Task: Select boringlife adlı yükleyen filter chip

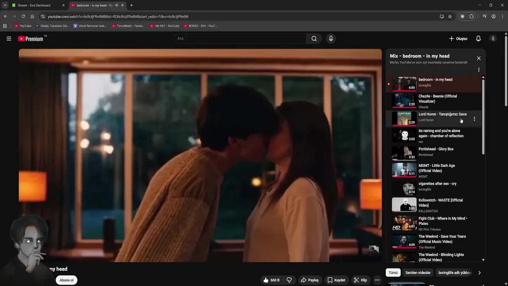Action: [x=455, y=273]
